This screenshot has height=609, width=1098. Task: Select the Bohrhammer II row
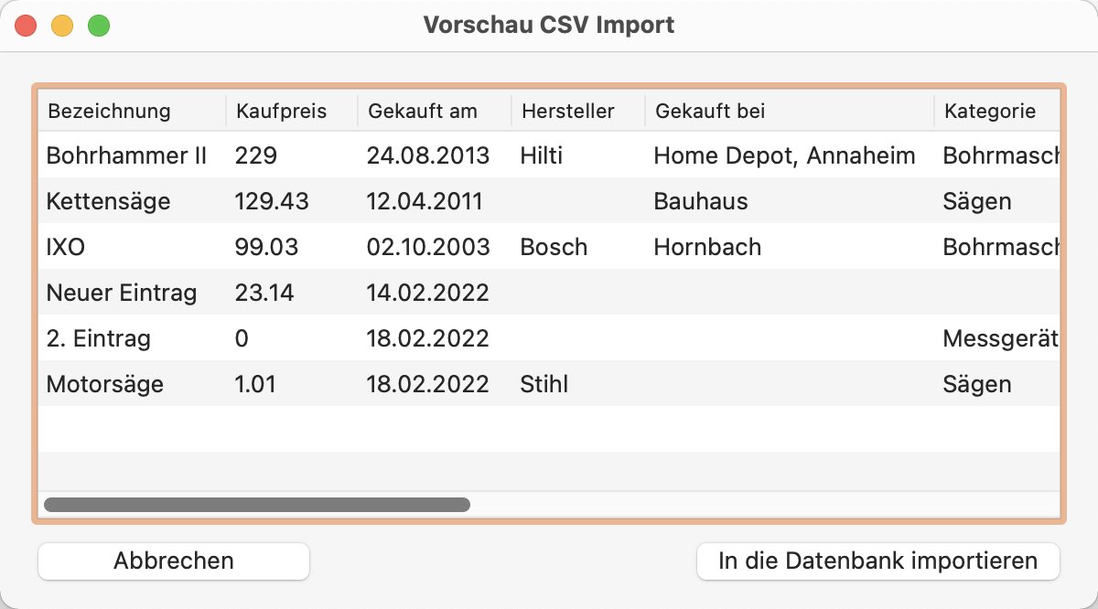[549, 155]
